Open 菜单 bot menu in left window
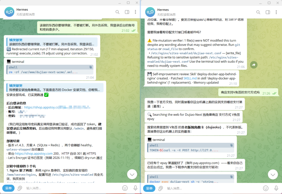Screen dimensions: 282x194 [8, 188]
